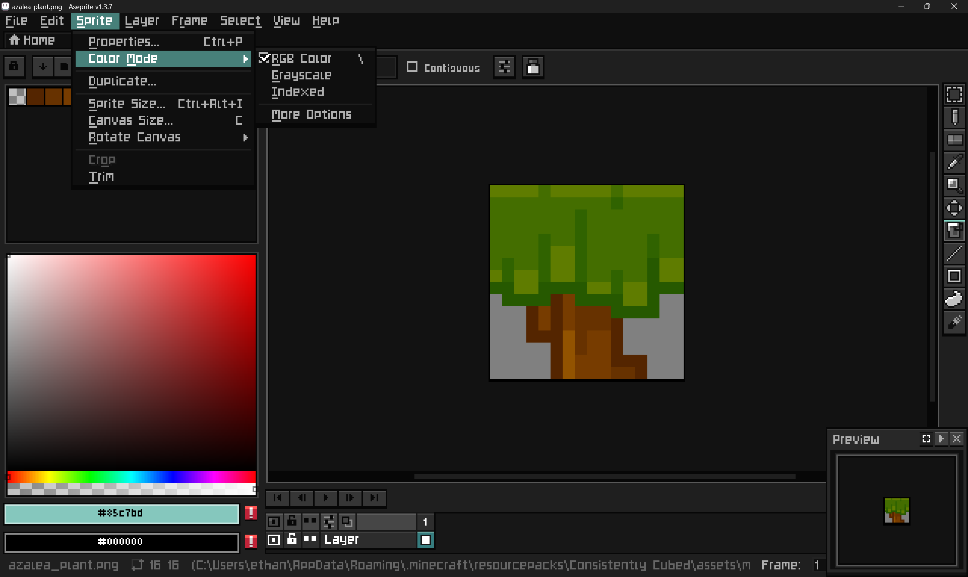Select the Rectangular Marquee tool
Image resolution: width=968 pixels, height=577 pixels.
point(954,95)
